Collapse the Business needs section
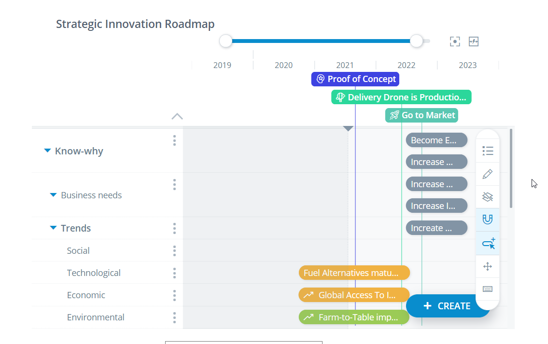 pos(53,194)
